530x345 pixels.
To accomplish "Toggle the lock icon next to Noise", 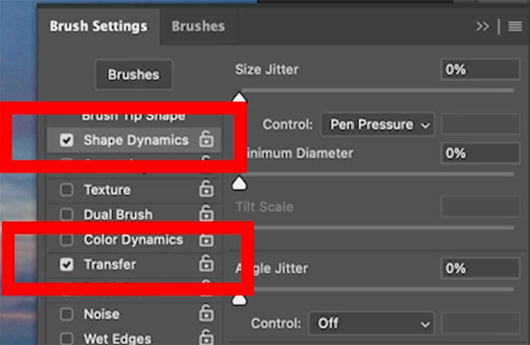I will coord(206,313).
